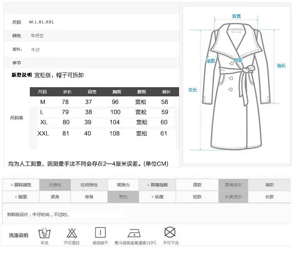292x262 pixels.
Task: Click the 宽松版，帽子可拆卸 description
Action: tap(59, 75)
